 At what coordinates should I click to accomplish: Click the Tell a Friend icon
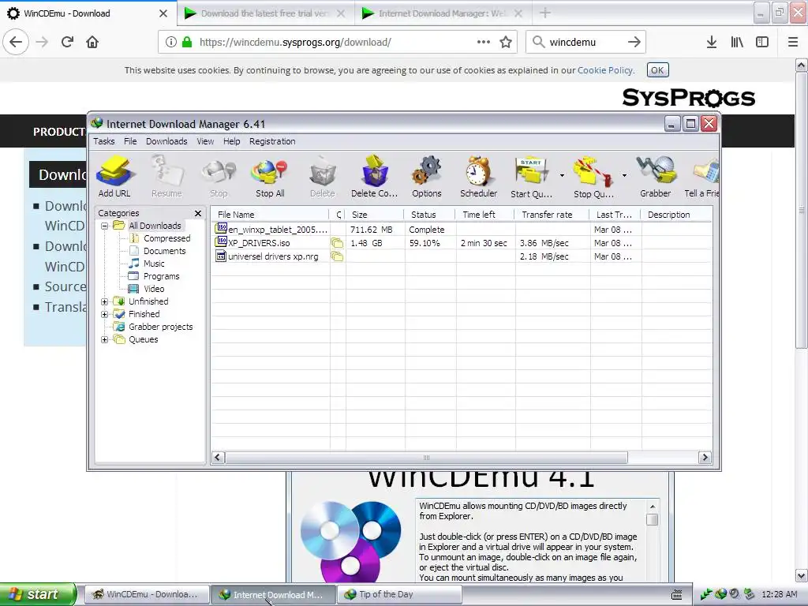[701, 177]
